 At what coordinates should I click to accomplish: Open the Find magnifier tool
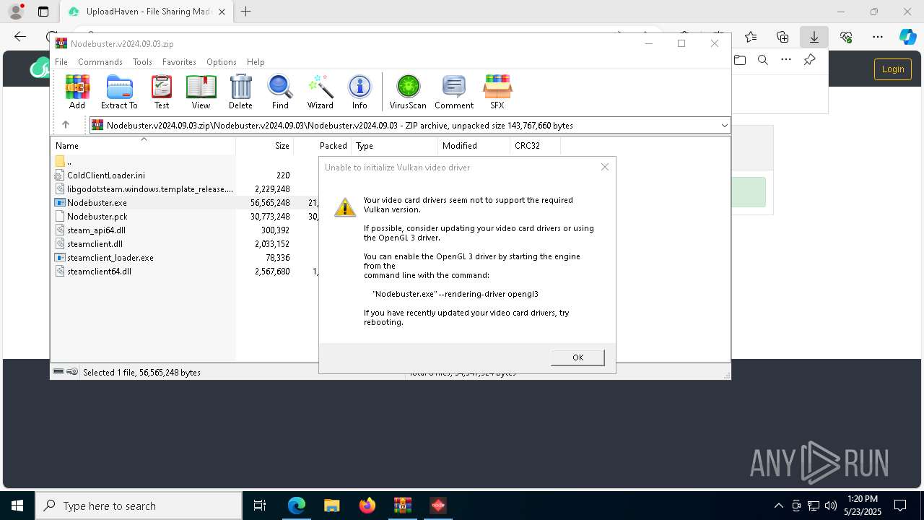click(x=280, y=92)
